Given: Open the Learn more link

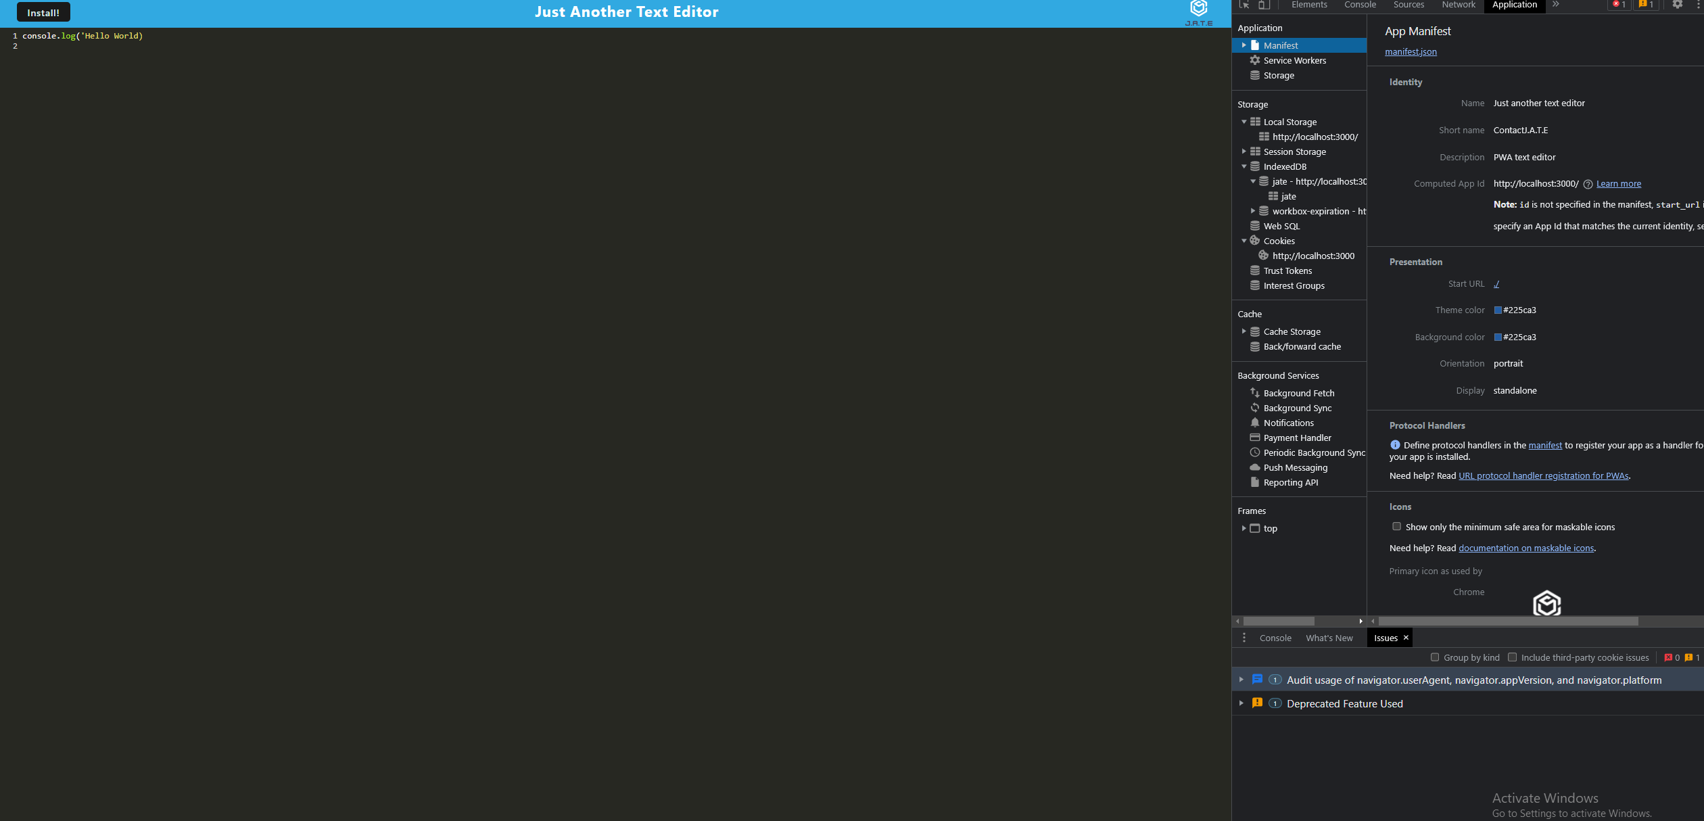Looking at the screenshot, I should coord(1618,184).
